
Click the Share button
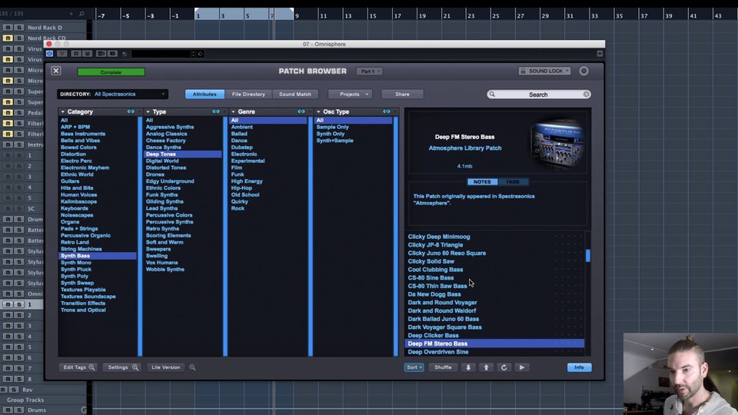[402, 94]
